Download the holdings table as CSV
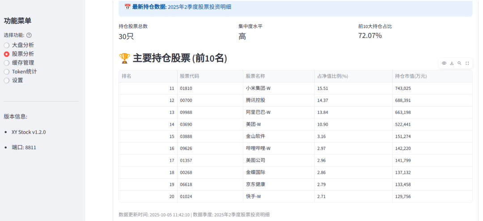This screenshot has height=221, width=483. tap(452, 63)
